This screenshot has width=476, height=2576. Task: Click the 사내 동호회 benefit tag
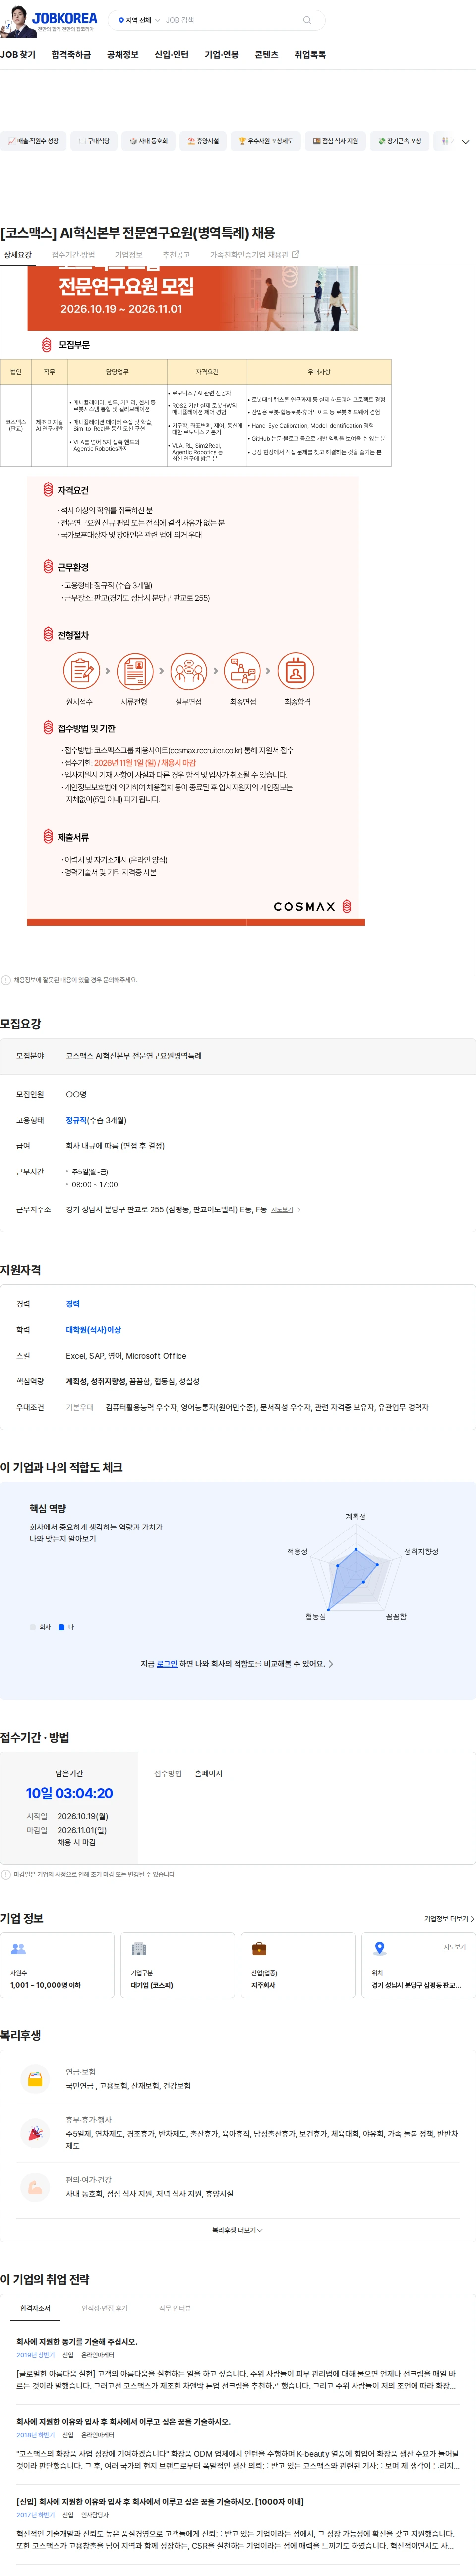click(149, 141)
